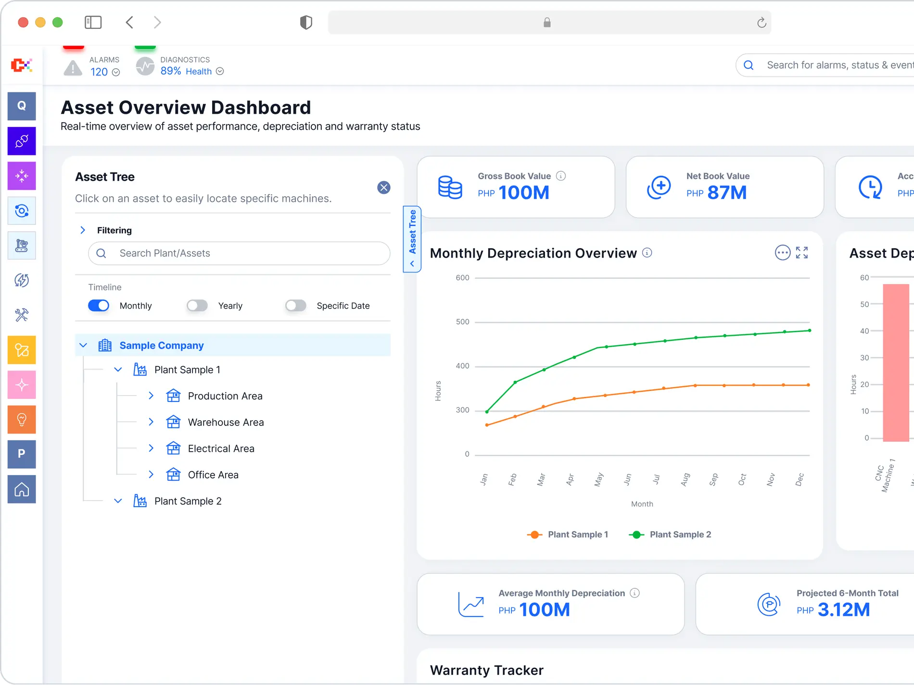The image size is (914, 685).
Task: Click the Gross Book Value info icon
Action: (561, 176)
